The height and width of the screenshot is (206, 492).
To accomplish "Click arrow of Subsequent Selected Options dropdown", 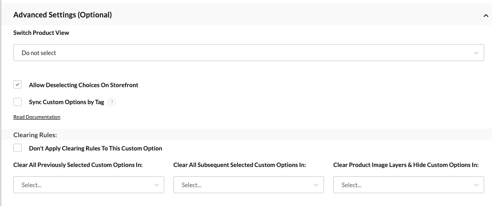I will coord(316,185).
